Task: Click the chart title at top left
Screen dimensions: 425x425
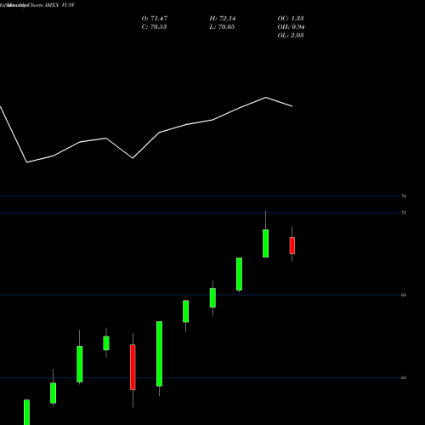Action: pos(37,5)
